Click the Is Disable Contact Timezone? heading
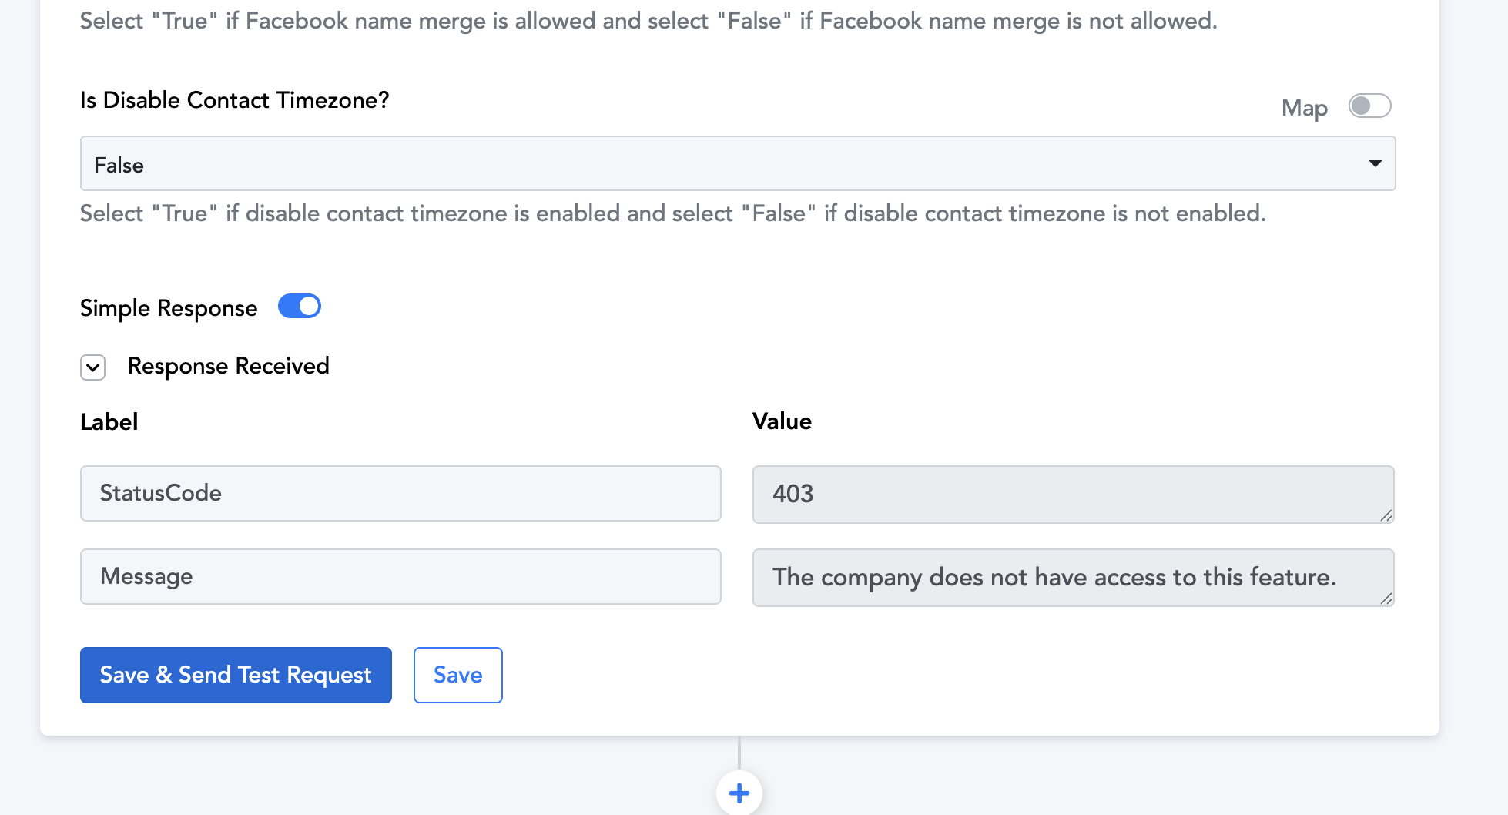 point(235,100)
